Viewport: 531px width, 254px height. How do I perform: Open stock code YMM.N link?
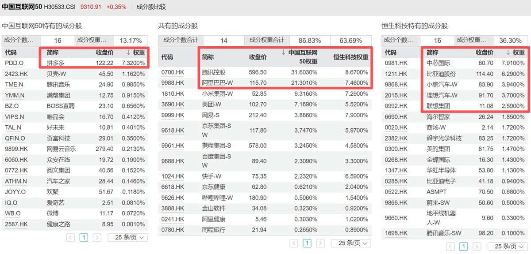pos(15,95)
